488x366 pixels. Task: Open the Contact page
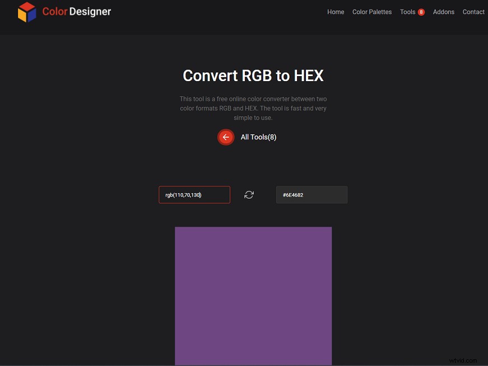pyautogui.click(x=473, y=12)
